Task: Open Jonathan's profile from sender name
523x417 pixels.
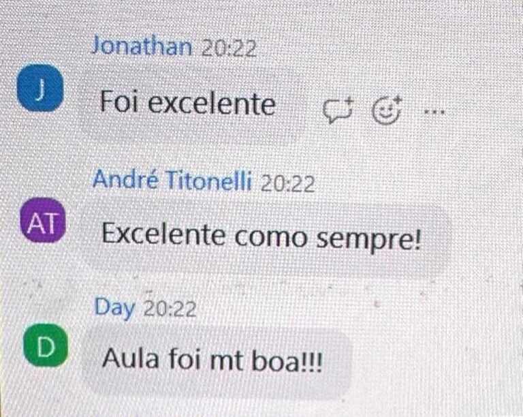Action: click(142, 46)
